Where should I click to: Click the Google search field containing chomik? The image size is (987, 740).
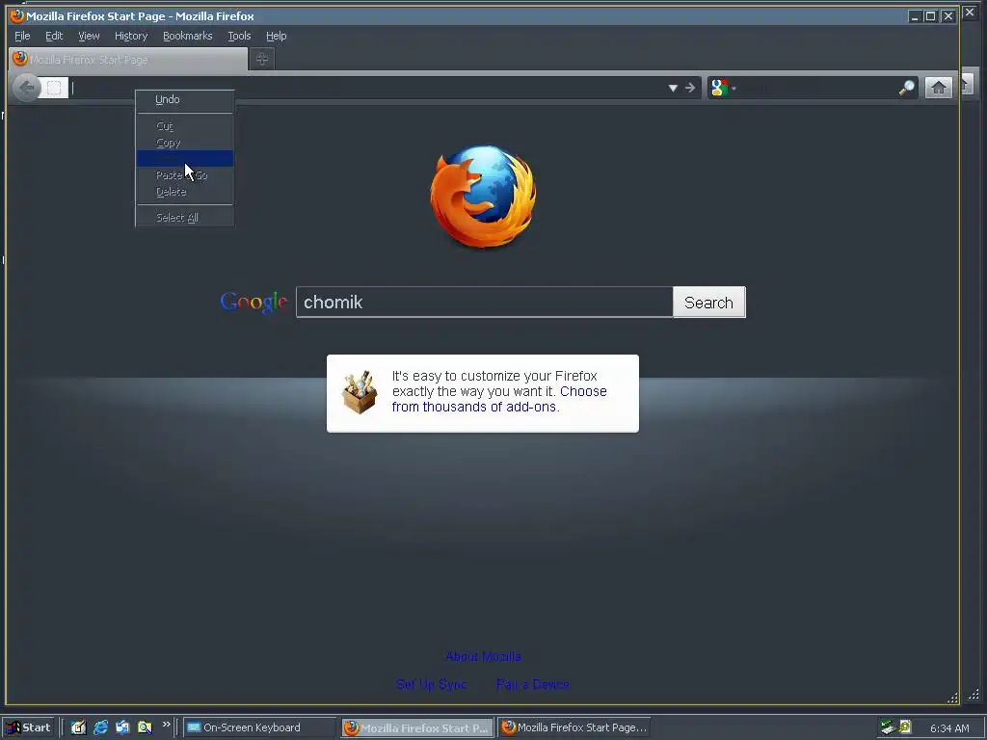[x=484, y=303]
